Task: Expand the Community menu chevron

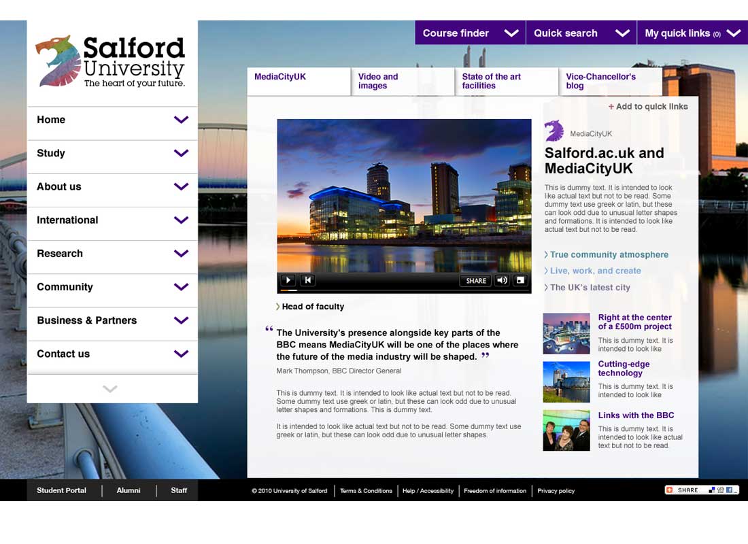Action: (x=182, y=287)
